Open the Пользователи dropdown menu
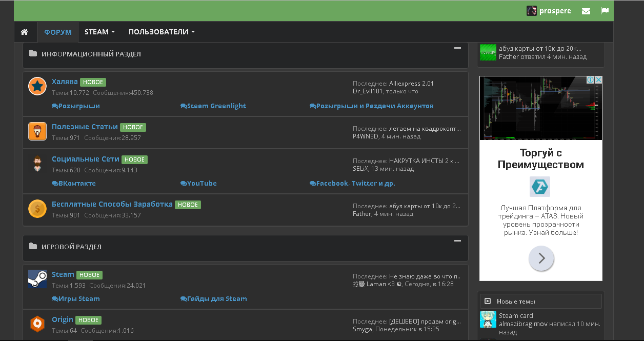 [162, 32]
